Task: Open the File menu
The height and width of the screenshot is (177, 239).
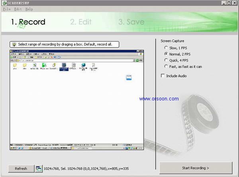Action: point(7,9)
